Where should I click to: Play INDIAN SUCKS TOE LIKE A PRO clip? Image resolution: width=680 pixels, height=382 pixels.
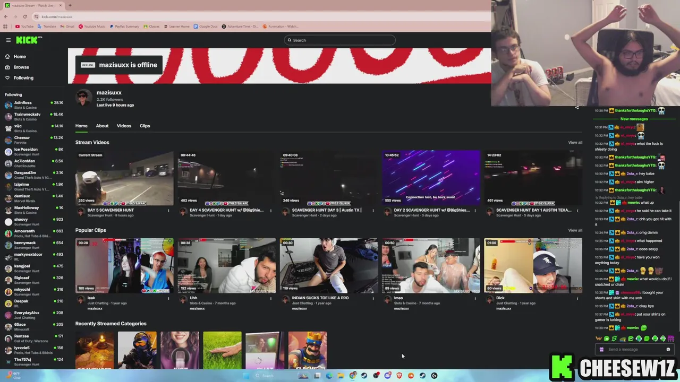click(328, 266)
